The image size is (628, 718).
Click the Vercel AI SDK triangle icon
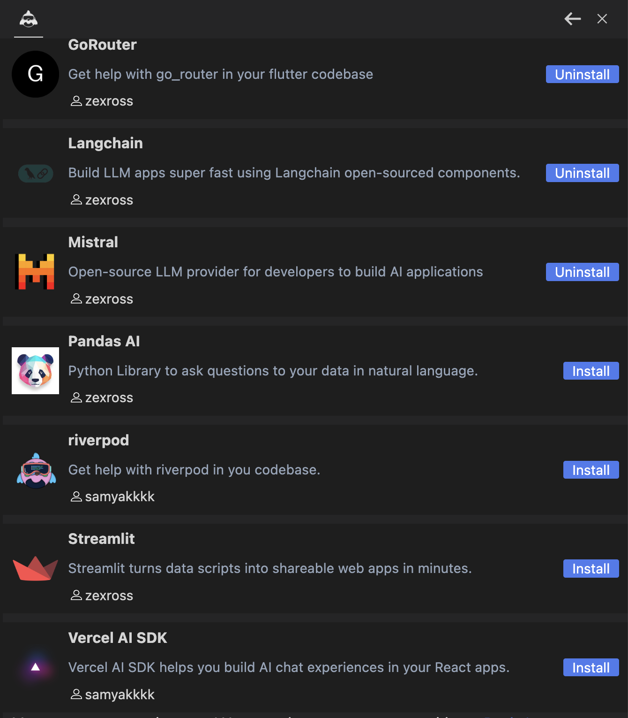tap(35, 667)
